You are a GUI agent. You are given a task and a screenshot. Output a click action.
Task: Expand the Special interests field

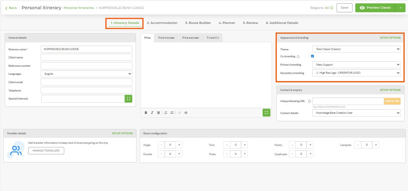pos(128,99)
